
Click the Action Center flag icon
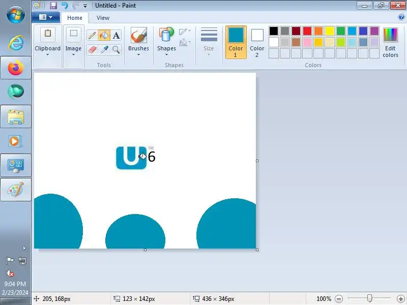(10, 260)
